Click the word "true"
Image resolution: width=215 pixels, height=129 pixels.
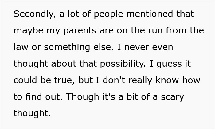click(x=62, y=80)
